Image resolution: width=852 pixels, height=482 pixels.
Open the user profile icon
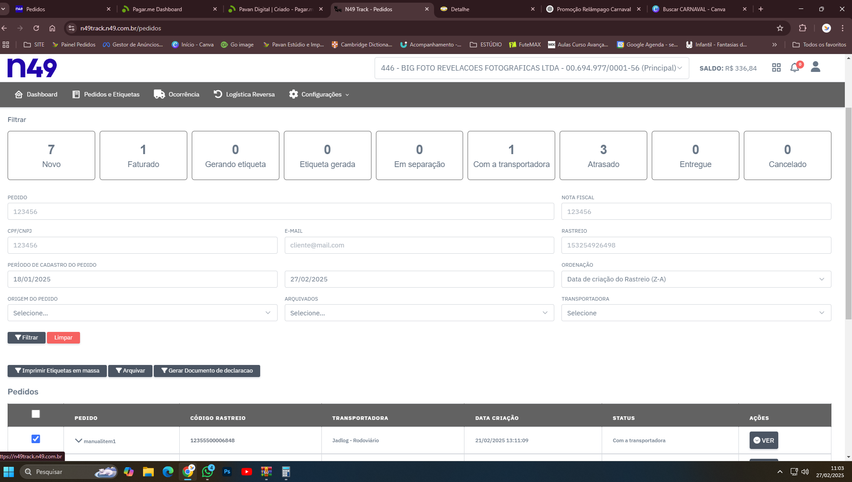pyautogui.click(x=815, y=67)
